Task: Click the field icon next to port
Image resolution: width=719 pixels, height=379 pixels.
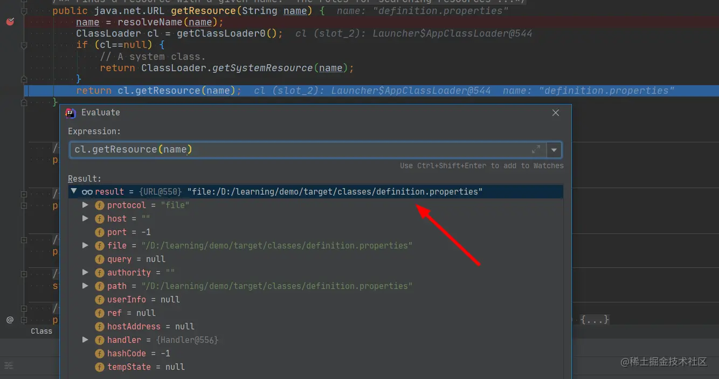Action: coord(100,232)
